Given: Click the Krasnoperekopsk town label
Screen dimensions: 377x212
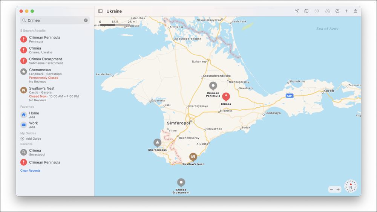Looking at the screenshot, I should click(x=188, y=39).
